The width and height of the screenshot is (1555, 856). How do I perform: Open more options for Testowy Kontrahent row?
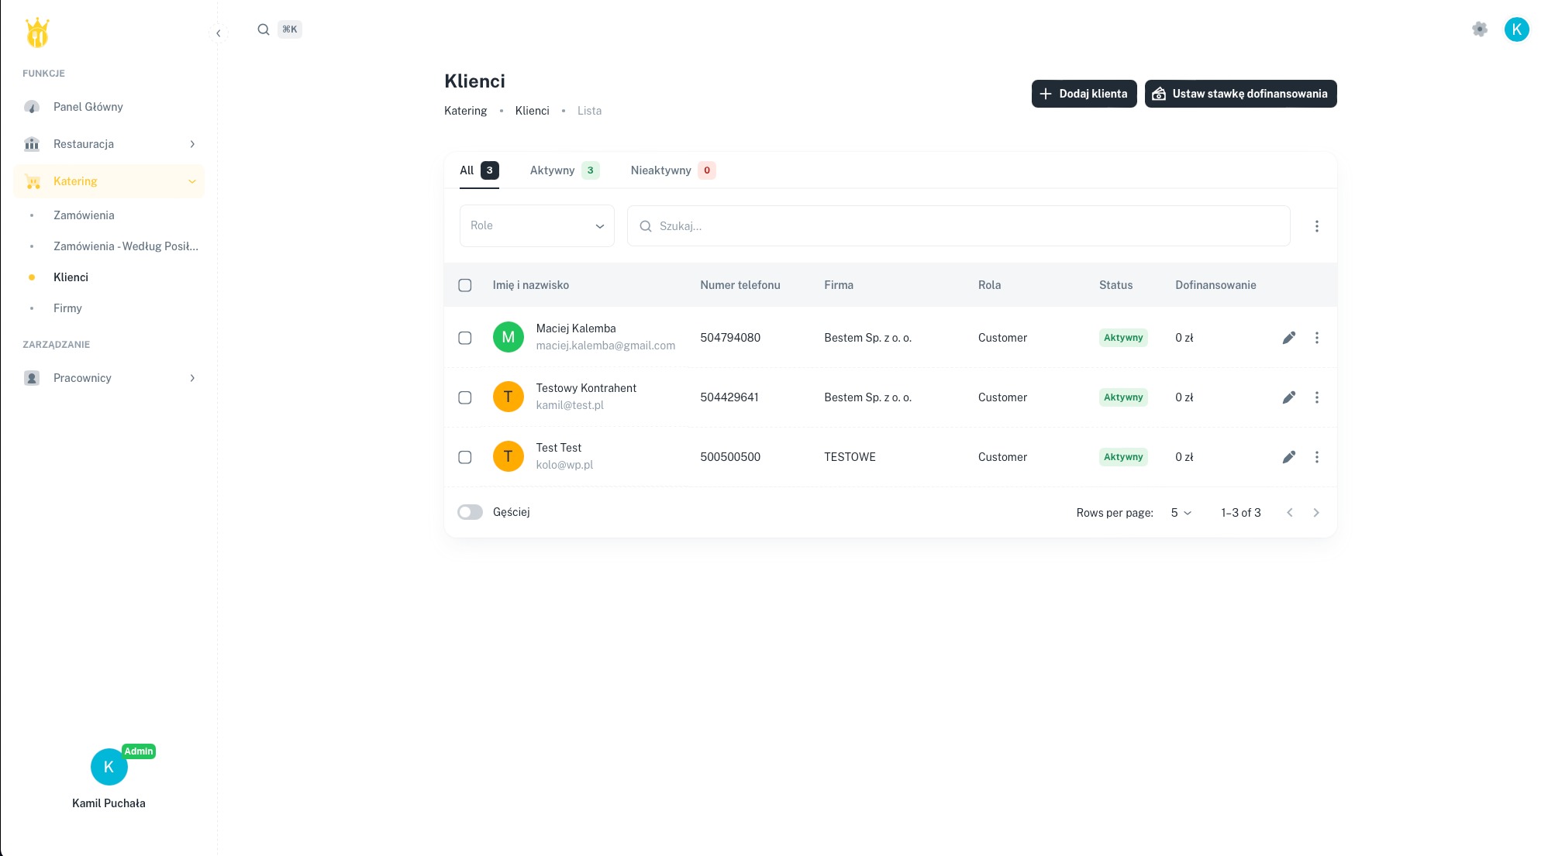click(x=1316, y=397)
